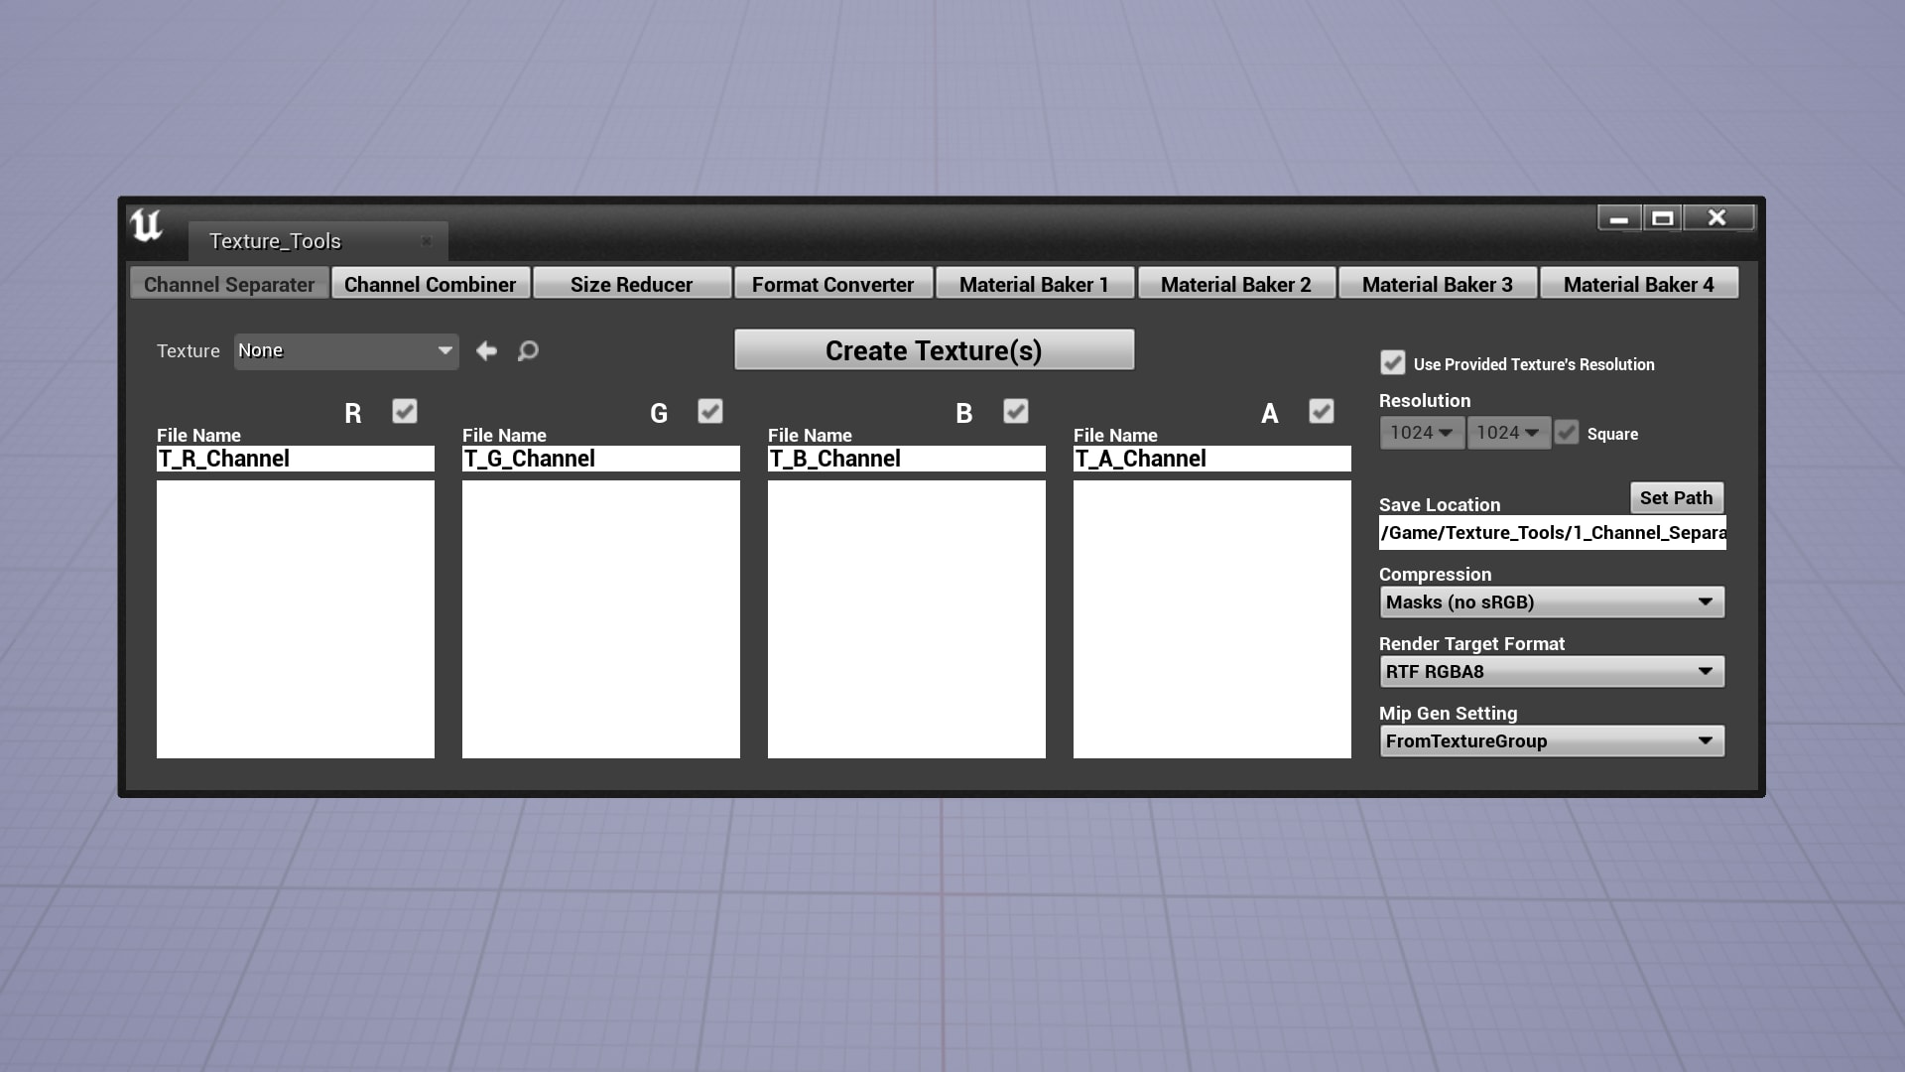This screenshot has width=1905, height=1072.
Task: Click the Unreal Engine logo icon
Action: (145, 227)
